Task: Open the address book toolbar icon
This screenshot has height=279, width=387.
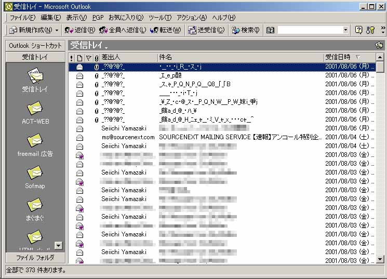Action: 270,30
